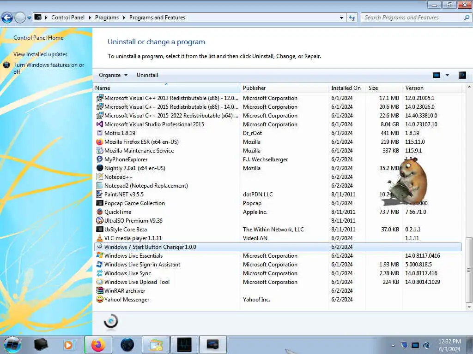Image resolution: width=473 pixels, height=354 pixels.
Task: Select the UxStyle Core Beta icon
Action: 100,230
